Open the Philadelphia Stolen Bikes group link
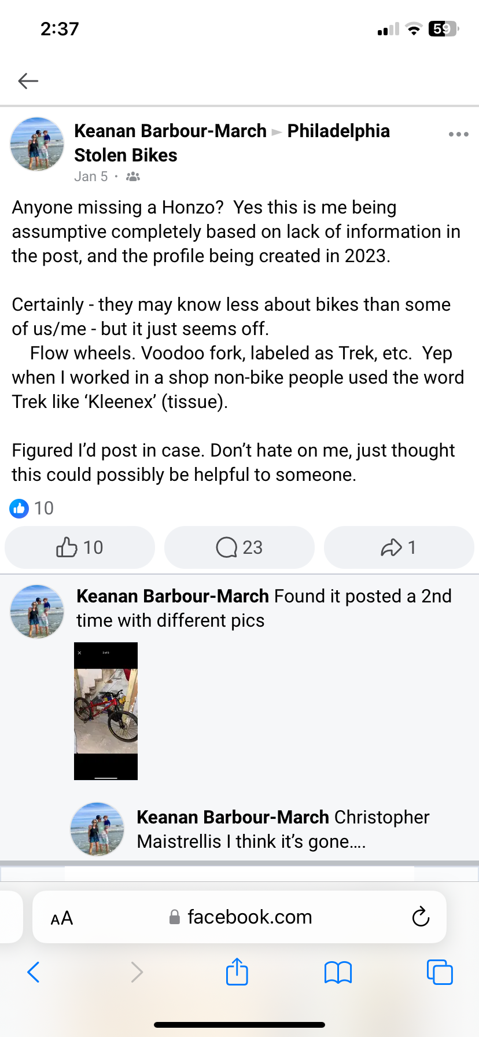The image size is (479, 1037). coord(338,131)
